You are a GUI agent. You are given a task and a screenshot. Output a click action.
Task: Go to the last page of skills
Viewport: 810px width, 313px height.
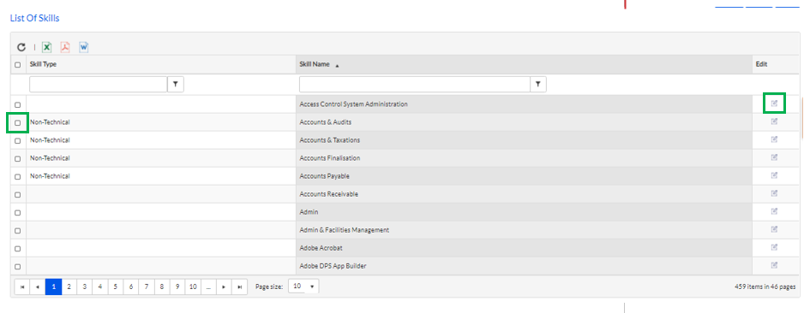(238, 286)
